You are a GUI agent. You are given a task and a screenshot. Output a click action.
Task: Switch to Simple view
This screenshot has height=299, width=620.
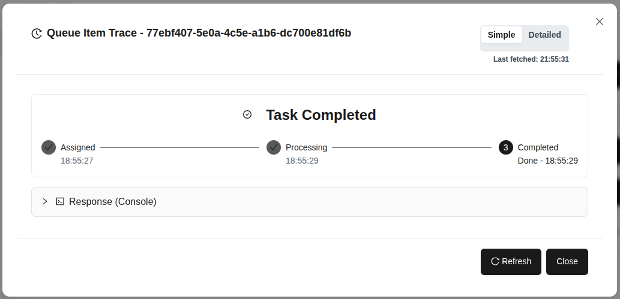(x=501, y=35)
